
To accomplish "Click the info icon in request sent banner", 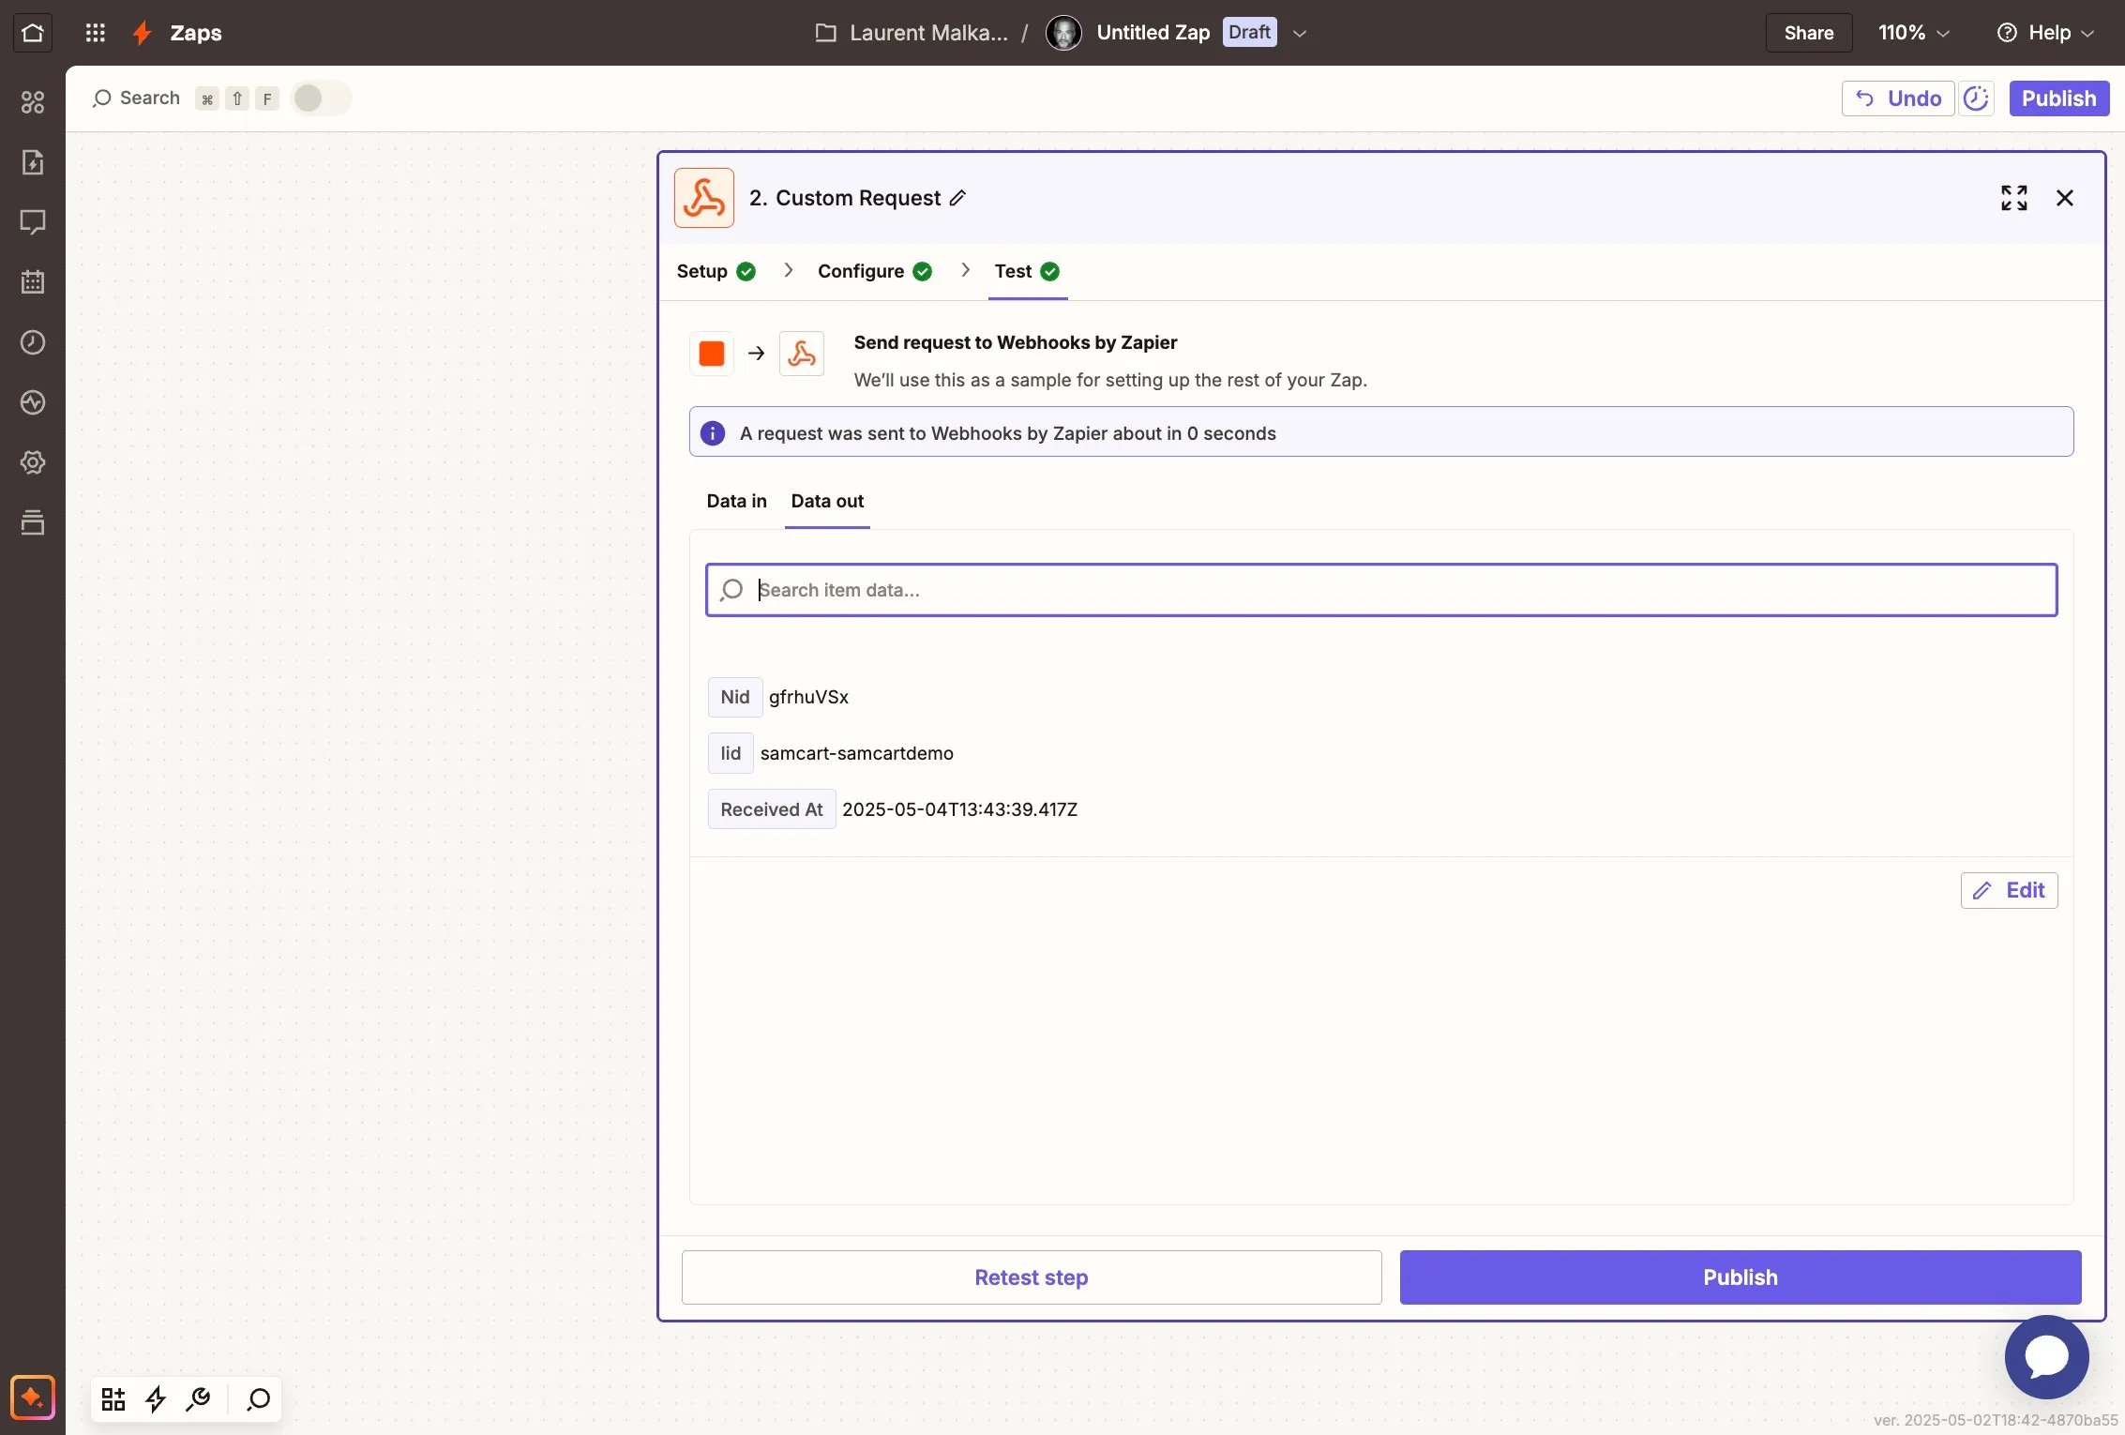I will pyautogui.click(x=713, y=433).
